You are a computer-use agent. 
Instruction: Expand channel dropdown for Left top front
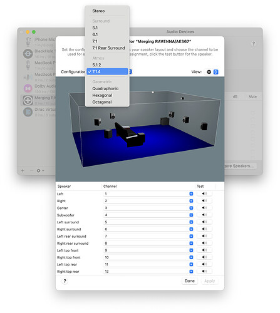(x=191, y=250)
